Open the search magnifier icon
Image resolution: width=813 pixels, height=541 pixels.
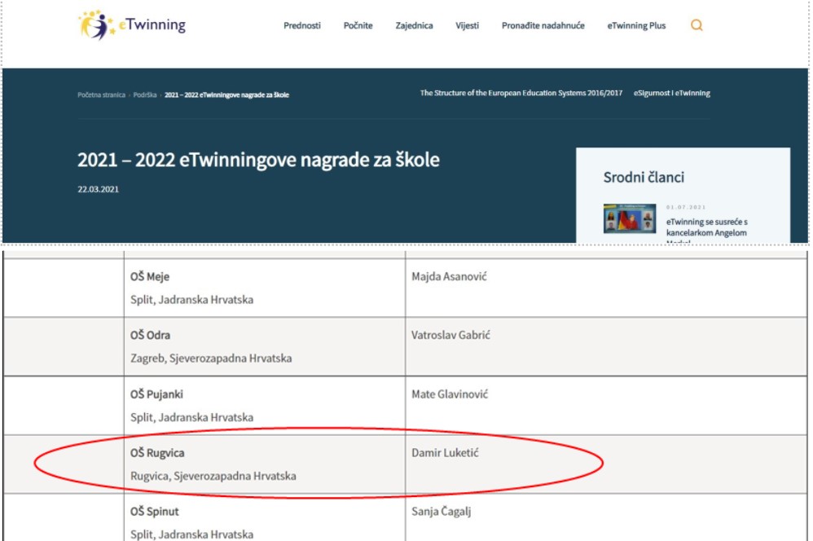coord(697,25)
